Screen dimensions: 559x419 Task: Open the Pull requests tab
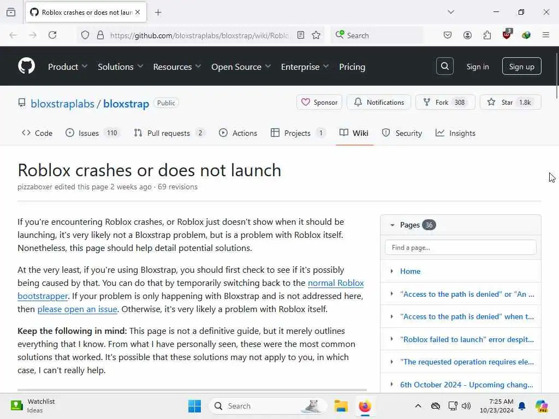(x=170, y=133)
